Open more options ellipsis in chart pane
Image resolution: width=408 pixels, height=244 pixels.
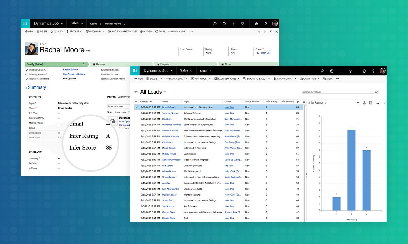(377, 103)
